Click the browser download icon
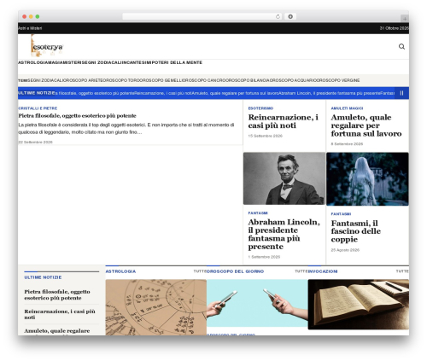Screen dimensions: 427x361 [x=290, y=16]
